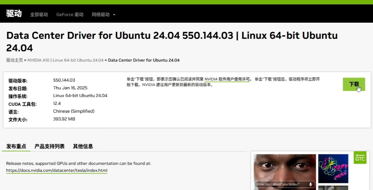Image resolution: width=373 pixels, height=190 pixels.
Task: Open the 全部驱动 menu item
Action: click(39, 15)
